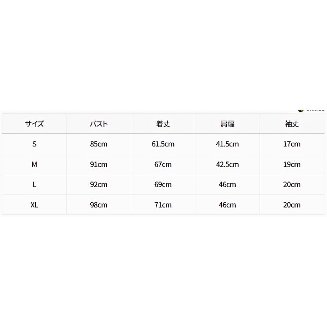Image resolution: width=327 pixels, height=327 pixels.
Task: Click the 肩幅 column header
Action: pos(227,124)
